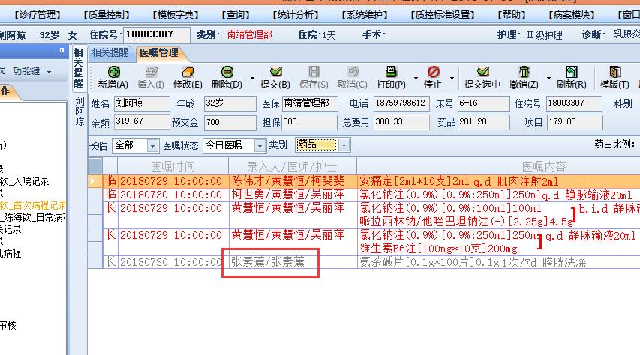This screenshot has width=640, height=355.
Task: Click the 姓名 field showing 刘阿琼
Action: point(142,103)
